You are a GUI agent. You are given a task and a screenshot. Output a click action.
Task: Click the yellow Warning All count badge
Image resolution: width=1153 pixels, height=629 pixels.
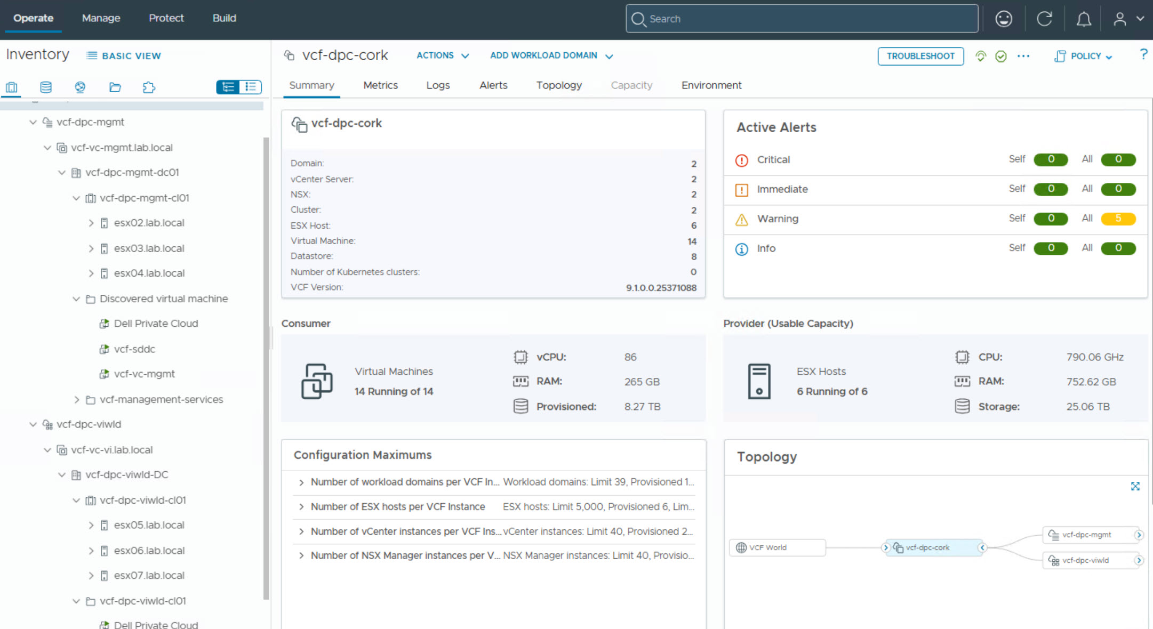pyautogui.click(x=1118, y=219)
